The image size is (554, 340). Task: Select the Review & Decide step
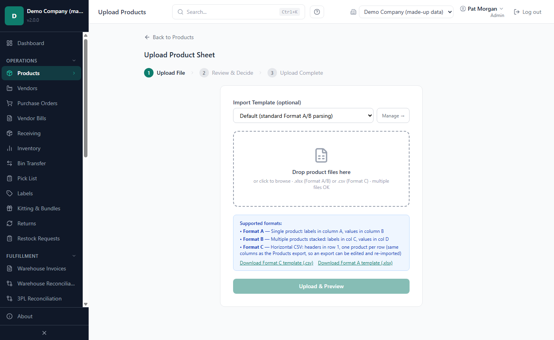click(x=226, y=73)
